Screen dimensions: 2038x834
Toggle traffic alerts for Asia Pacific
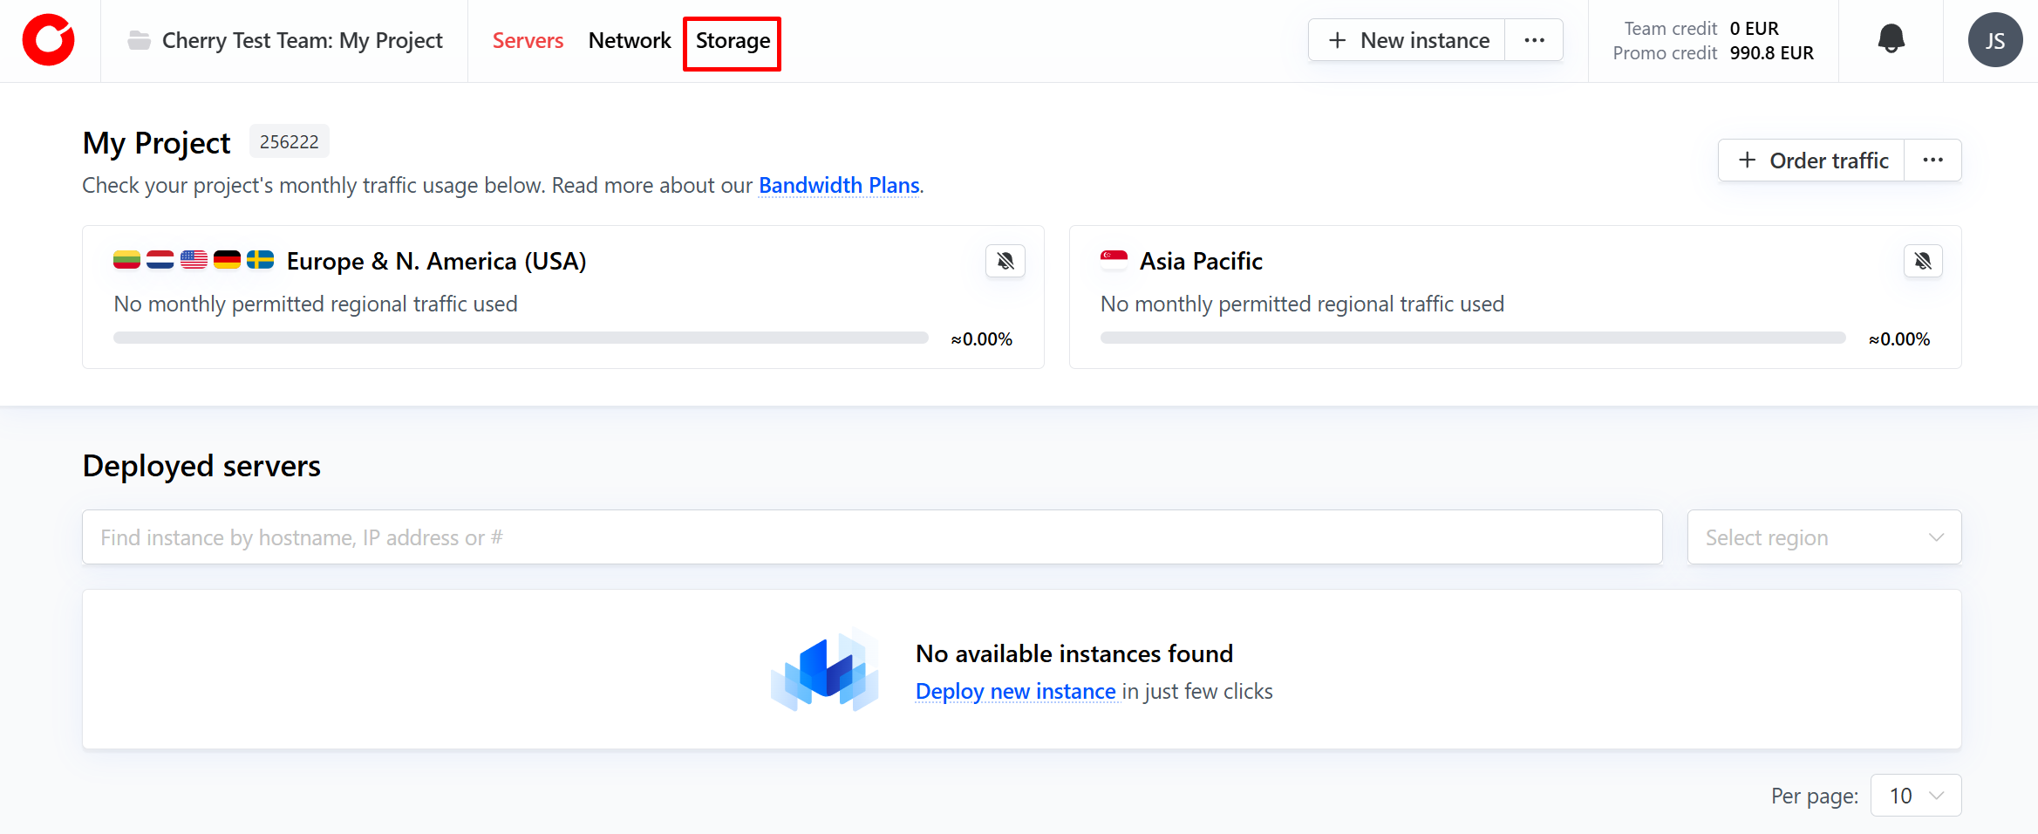click(1922, 261)
